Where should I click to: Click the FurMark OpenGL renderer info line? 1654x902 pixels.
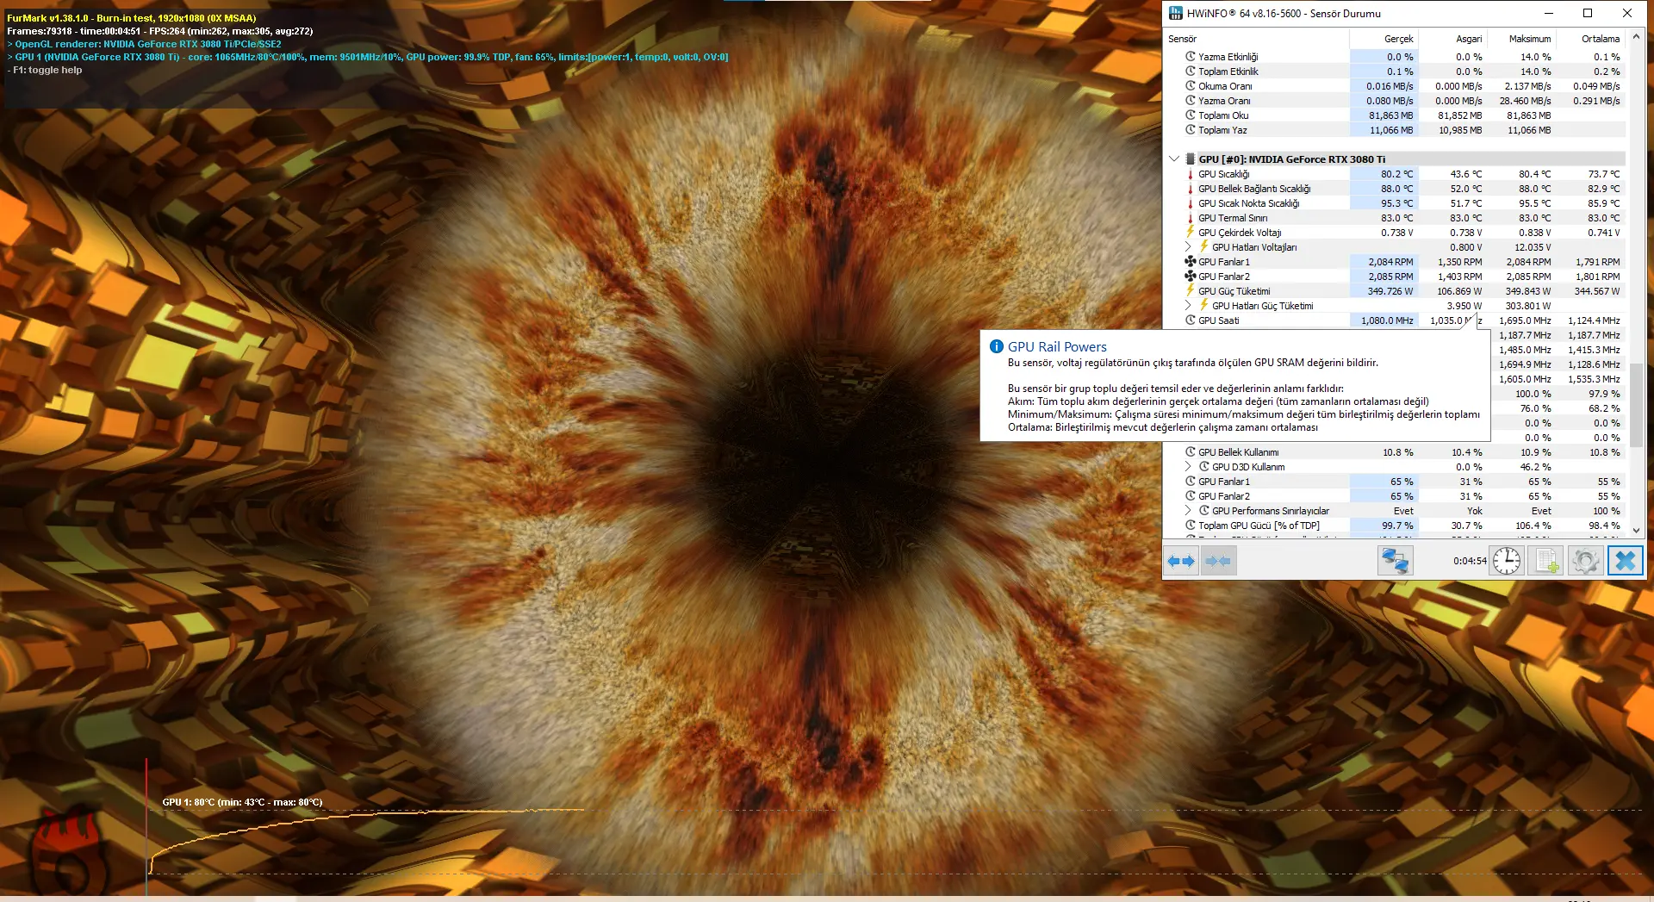click(144, 44)
